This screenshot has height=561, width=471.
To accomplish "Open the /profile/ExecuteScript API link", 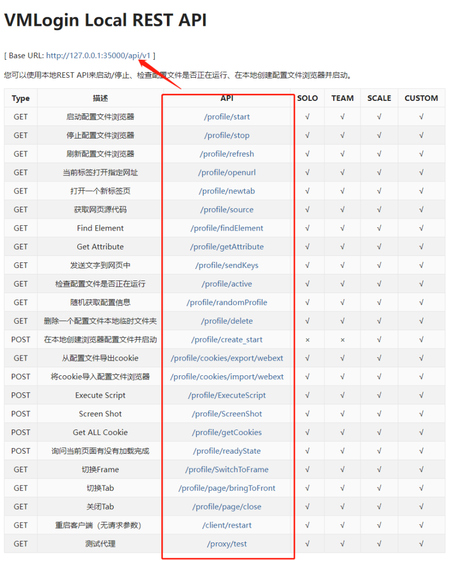I will (226, 396).
